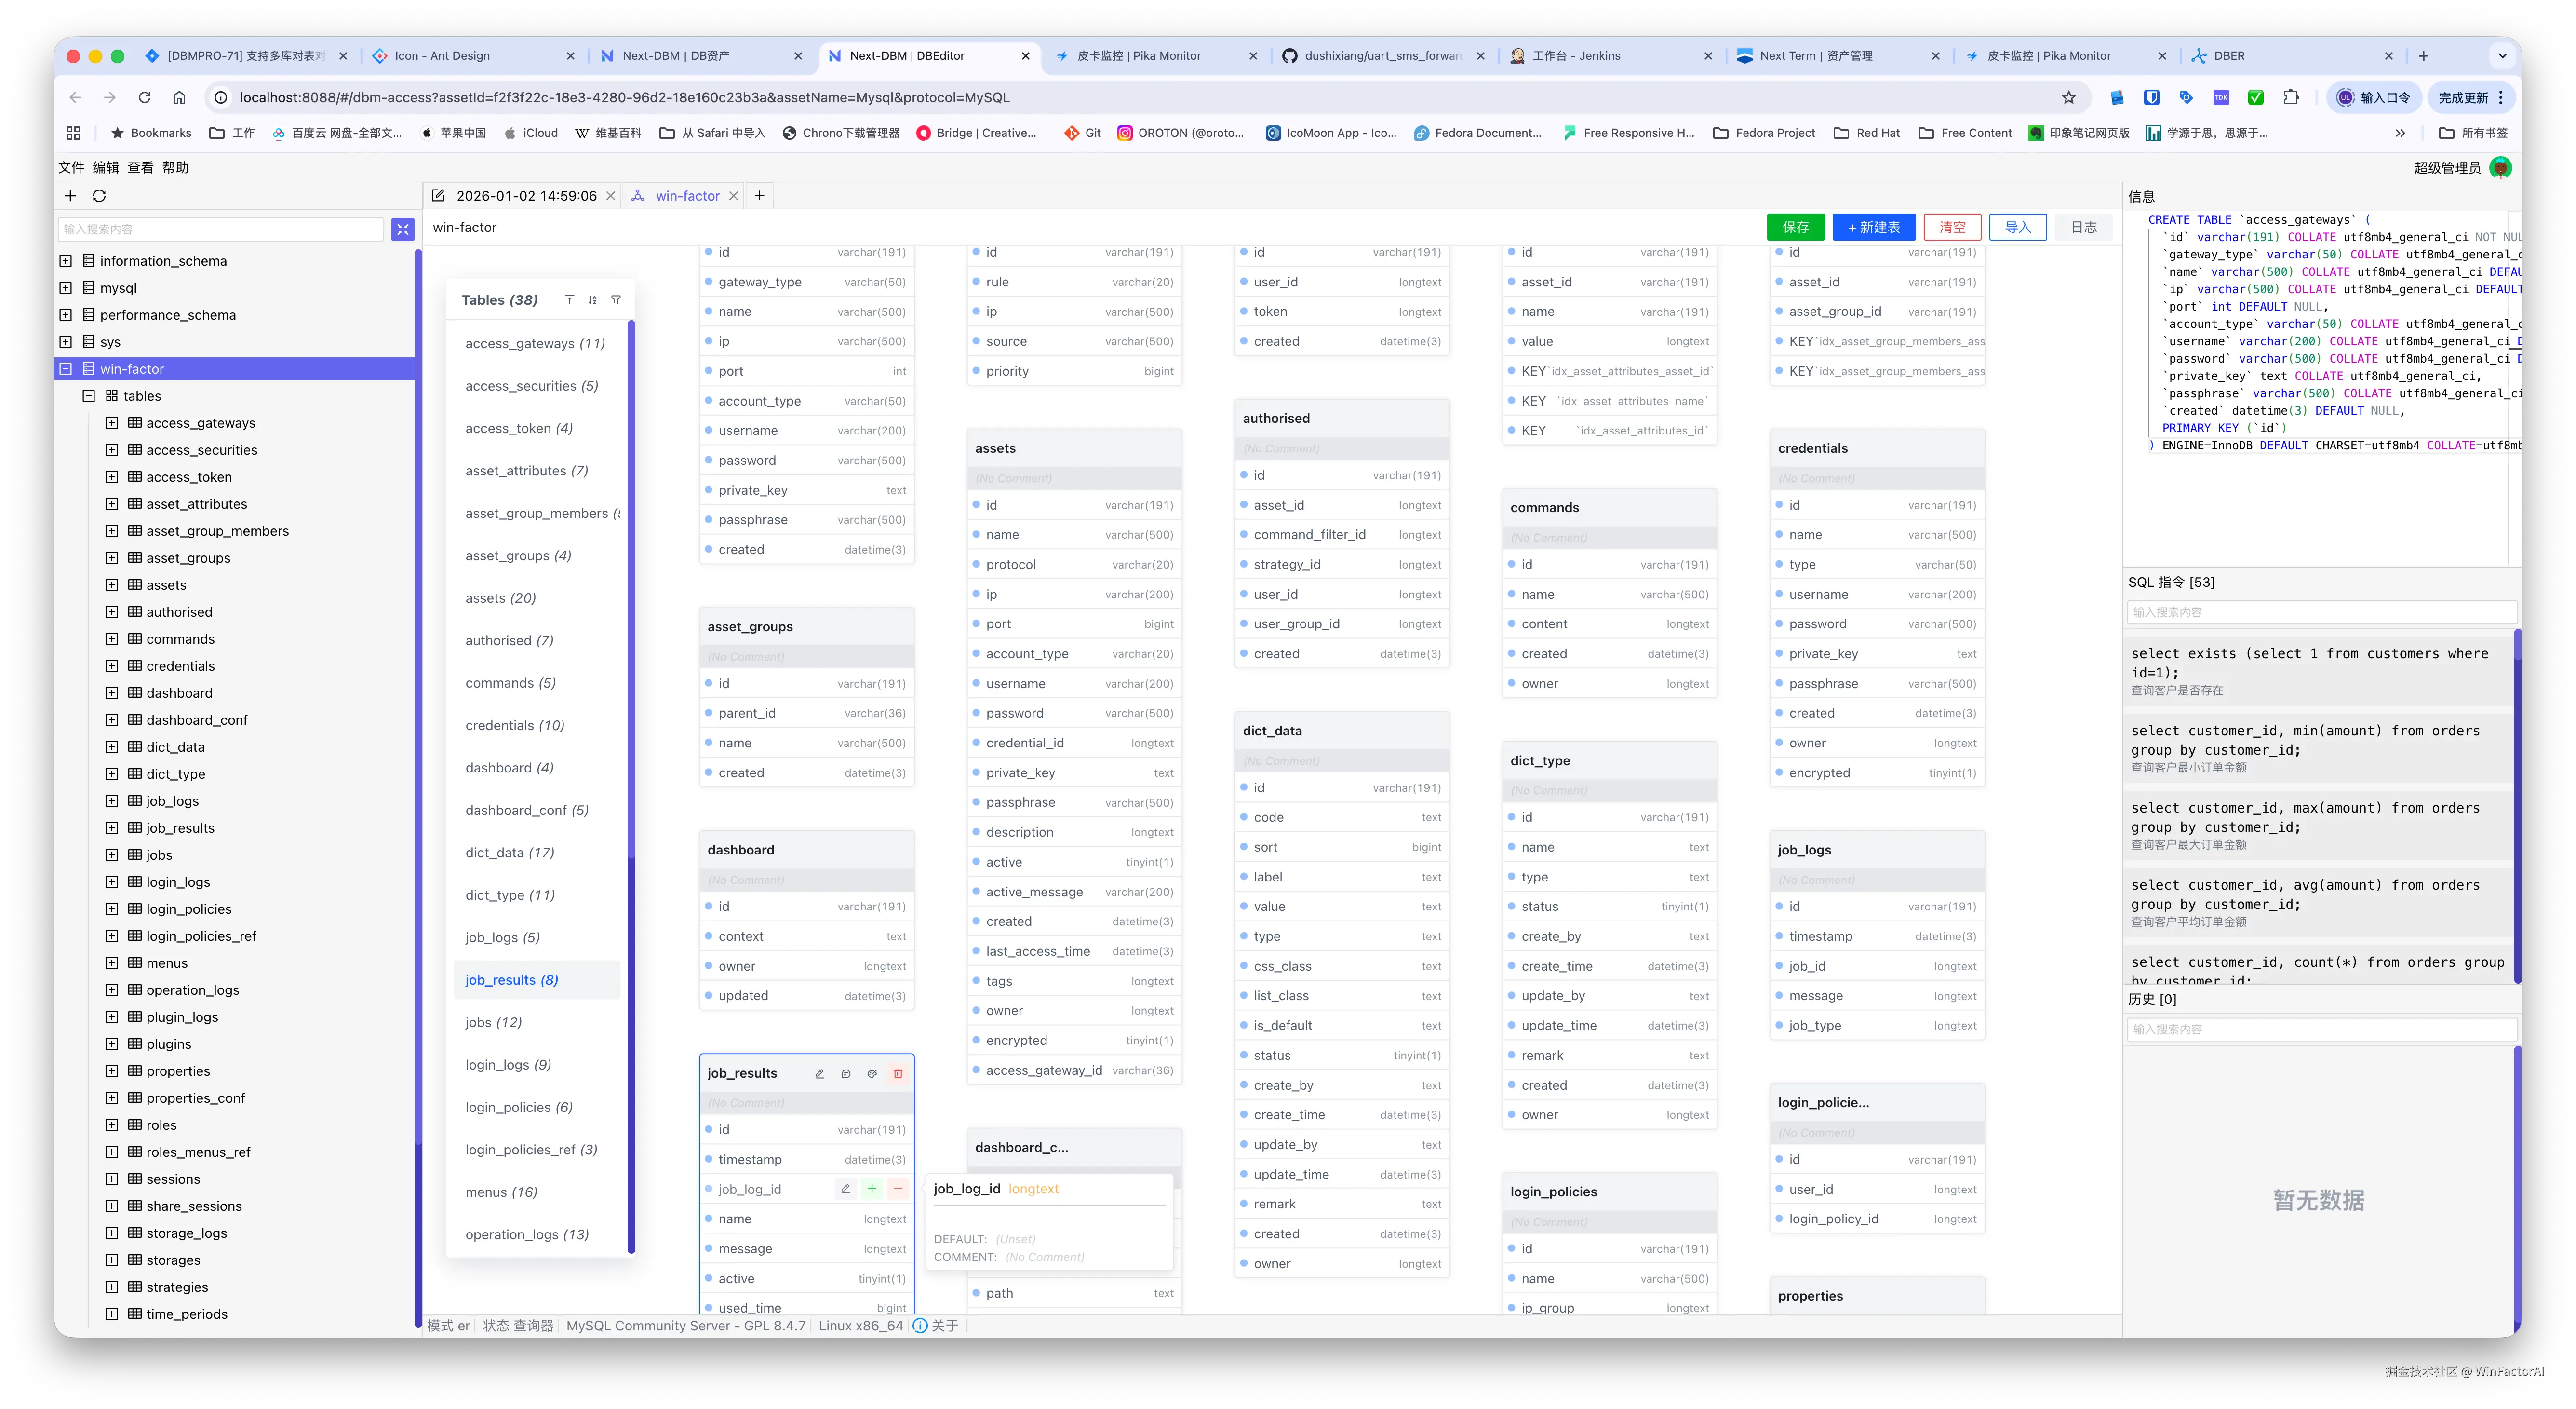Collapse the win-factor database node
Screen dimensions: 2576x1409
click(66, 369)
